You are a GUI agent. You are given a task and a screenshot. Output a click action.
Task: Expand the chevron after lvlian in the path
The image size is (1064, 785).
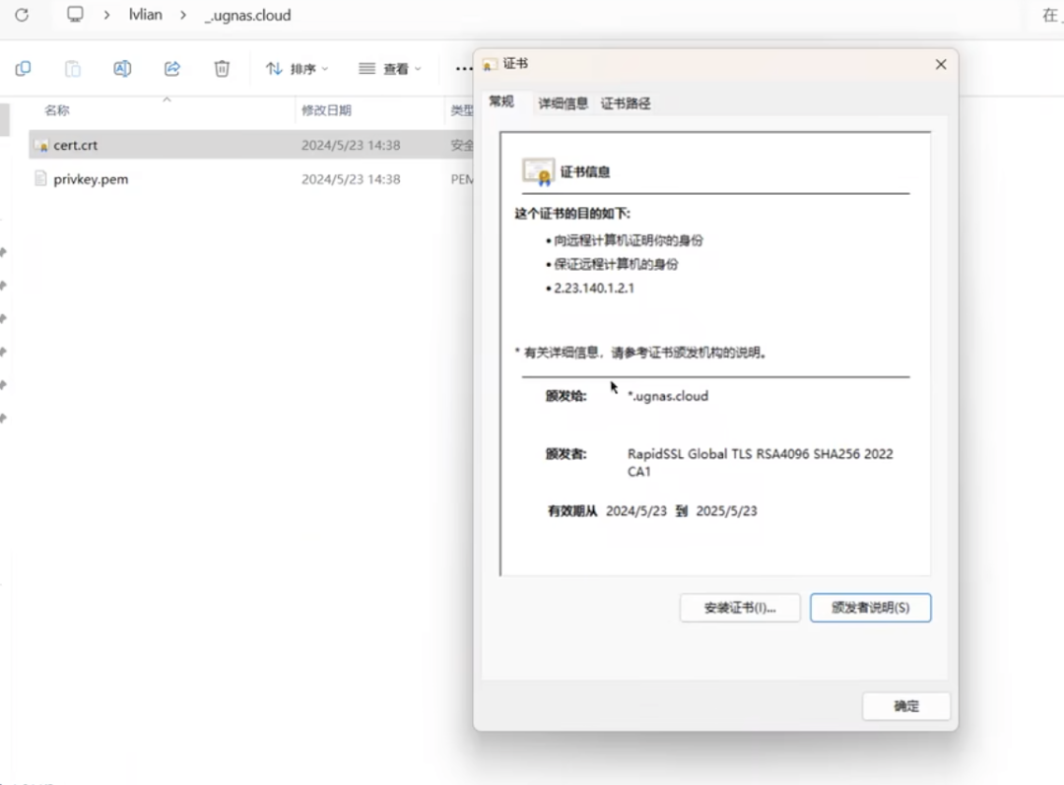(183, 15)
